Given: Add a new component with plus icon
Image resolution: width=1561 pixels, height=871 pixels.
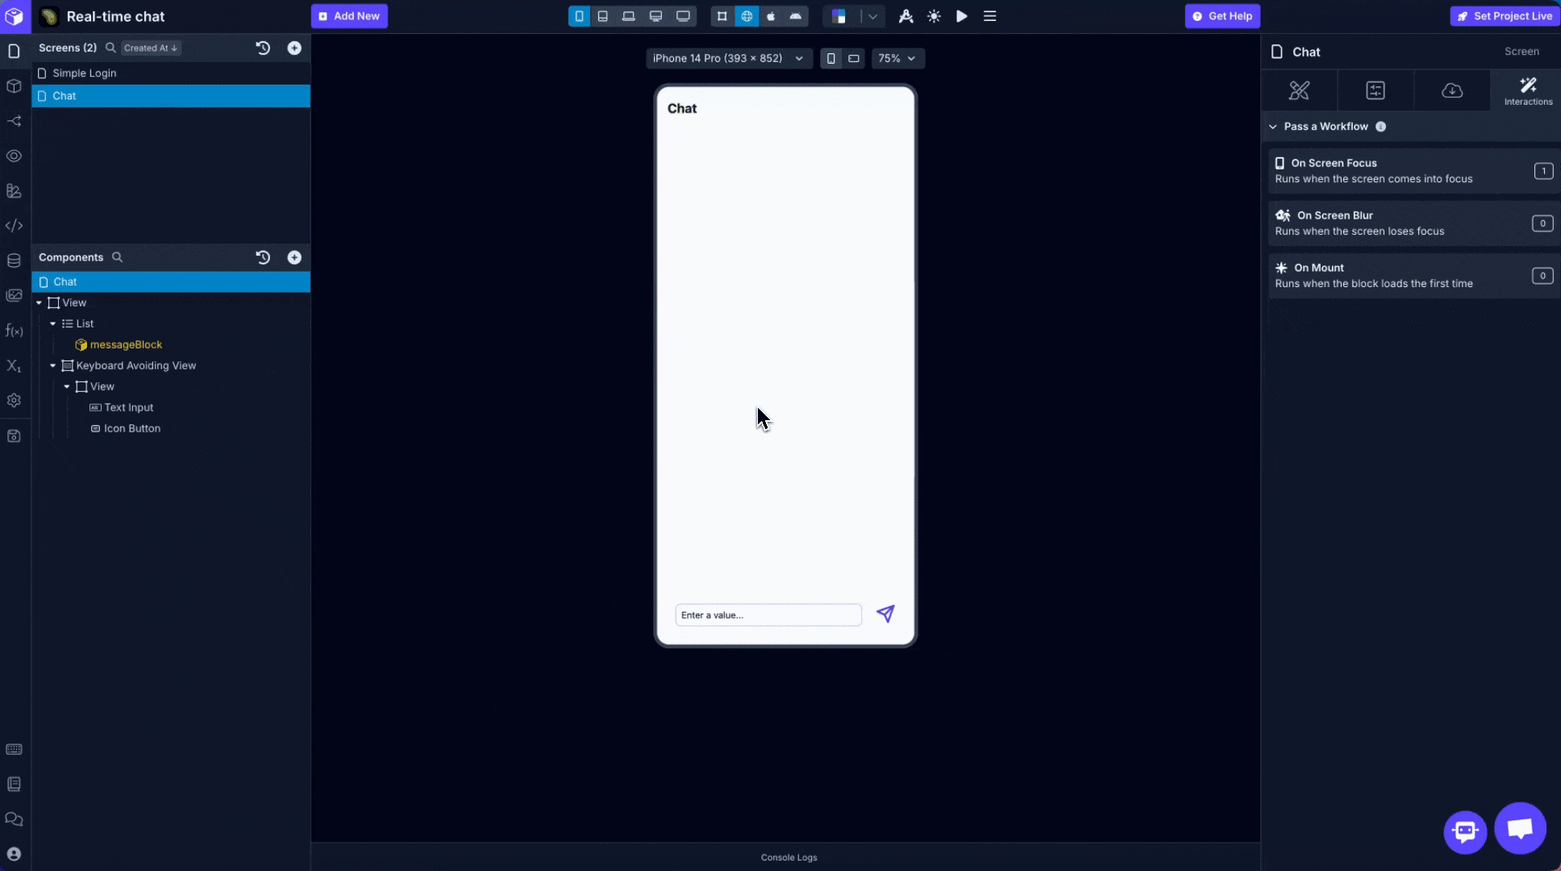Looking at the screenshot, I should (x=294, y=257).
